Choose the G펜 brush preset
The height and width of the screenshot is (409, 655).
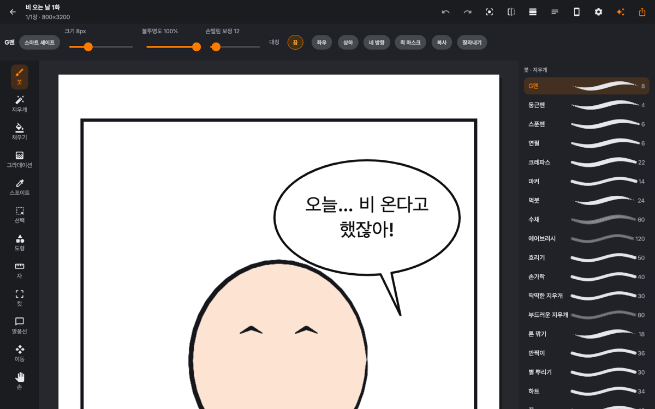tap(587, 86)
